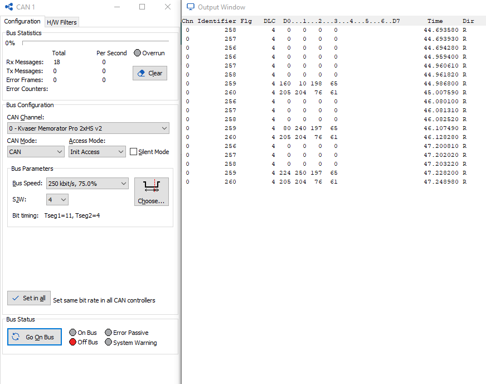Click the System Warning status lamp
This screenshot has height=384, width=486.
click(108, 343)
